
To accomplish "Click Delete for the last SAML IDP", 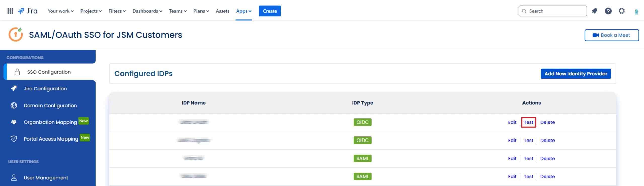I will pyautogui.click(x=548, y=176).
